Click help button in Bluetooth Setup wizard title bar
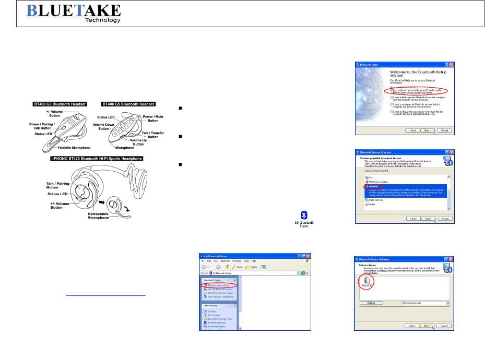Viewport: 496px width, 348px height. (x=447, y=65)
